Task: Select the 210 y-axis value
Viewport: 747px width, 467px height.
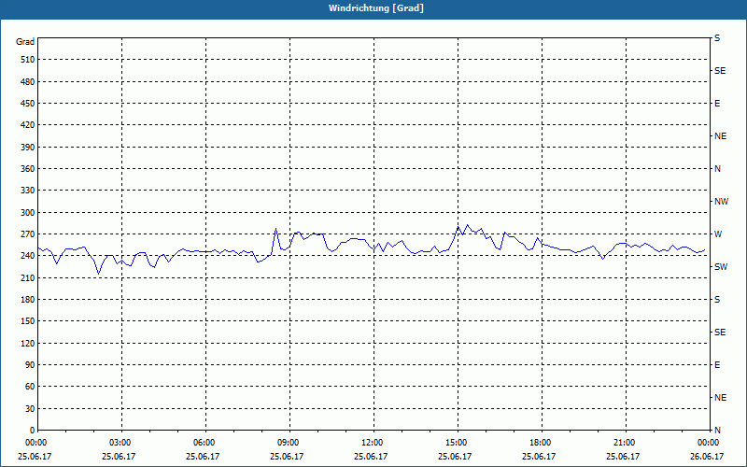Action: tap(28, 277)
